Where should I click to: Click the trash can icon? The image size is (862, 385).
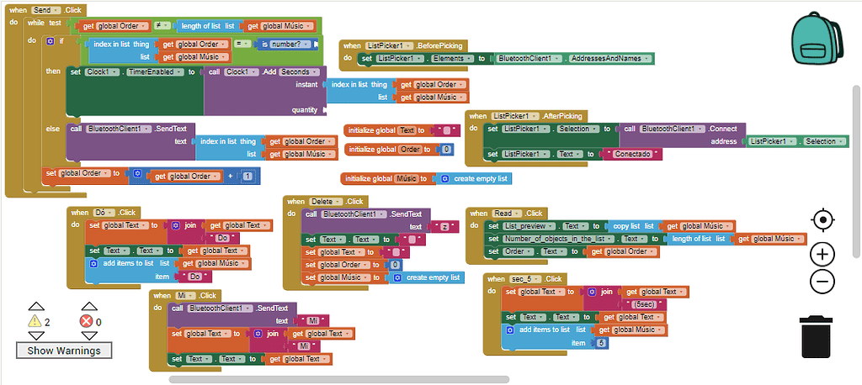click(x=817, y=337)
